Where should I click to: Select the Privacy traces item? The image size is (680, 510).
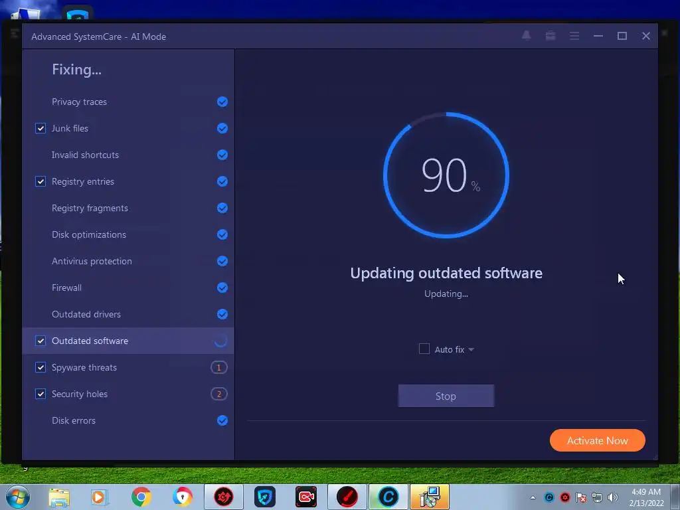(128, 102)
